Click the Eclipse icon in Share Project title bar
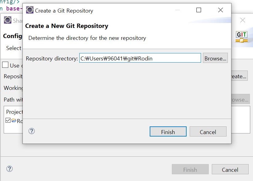 (8, 20)
